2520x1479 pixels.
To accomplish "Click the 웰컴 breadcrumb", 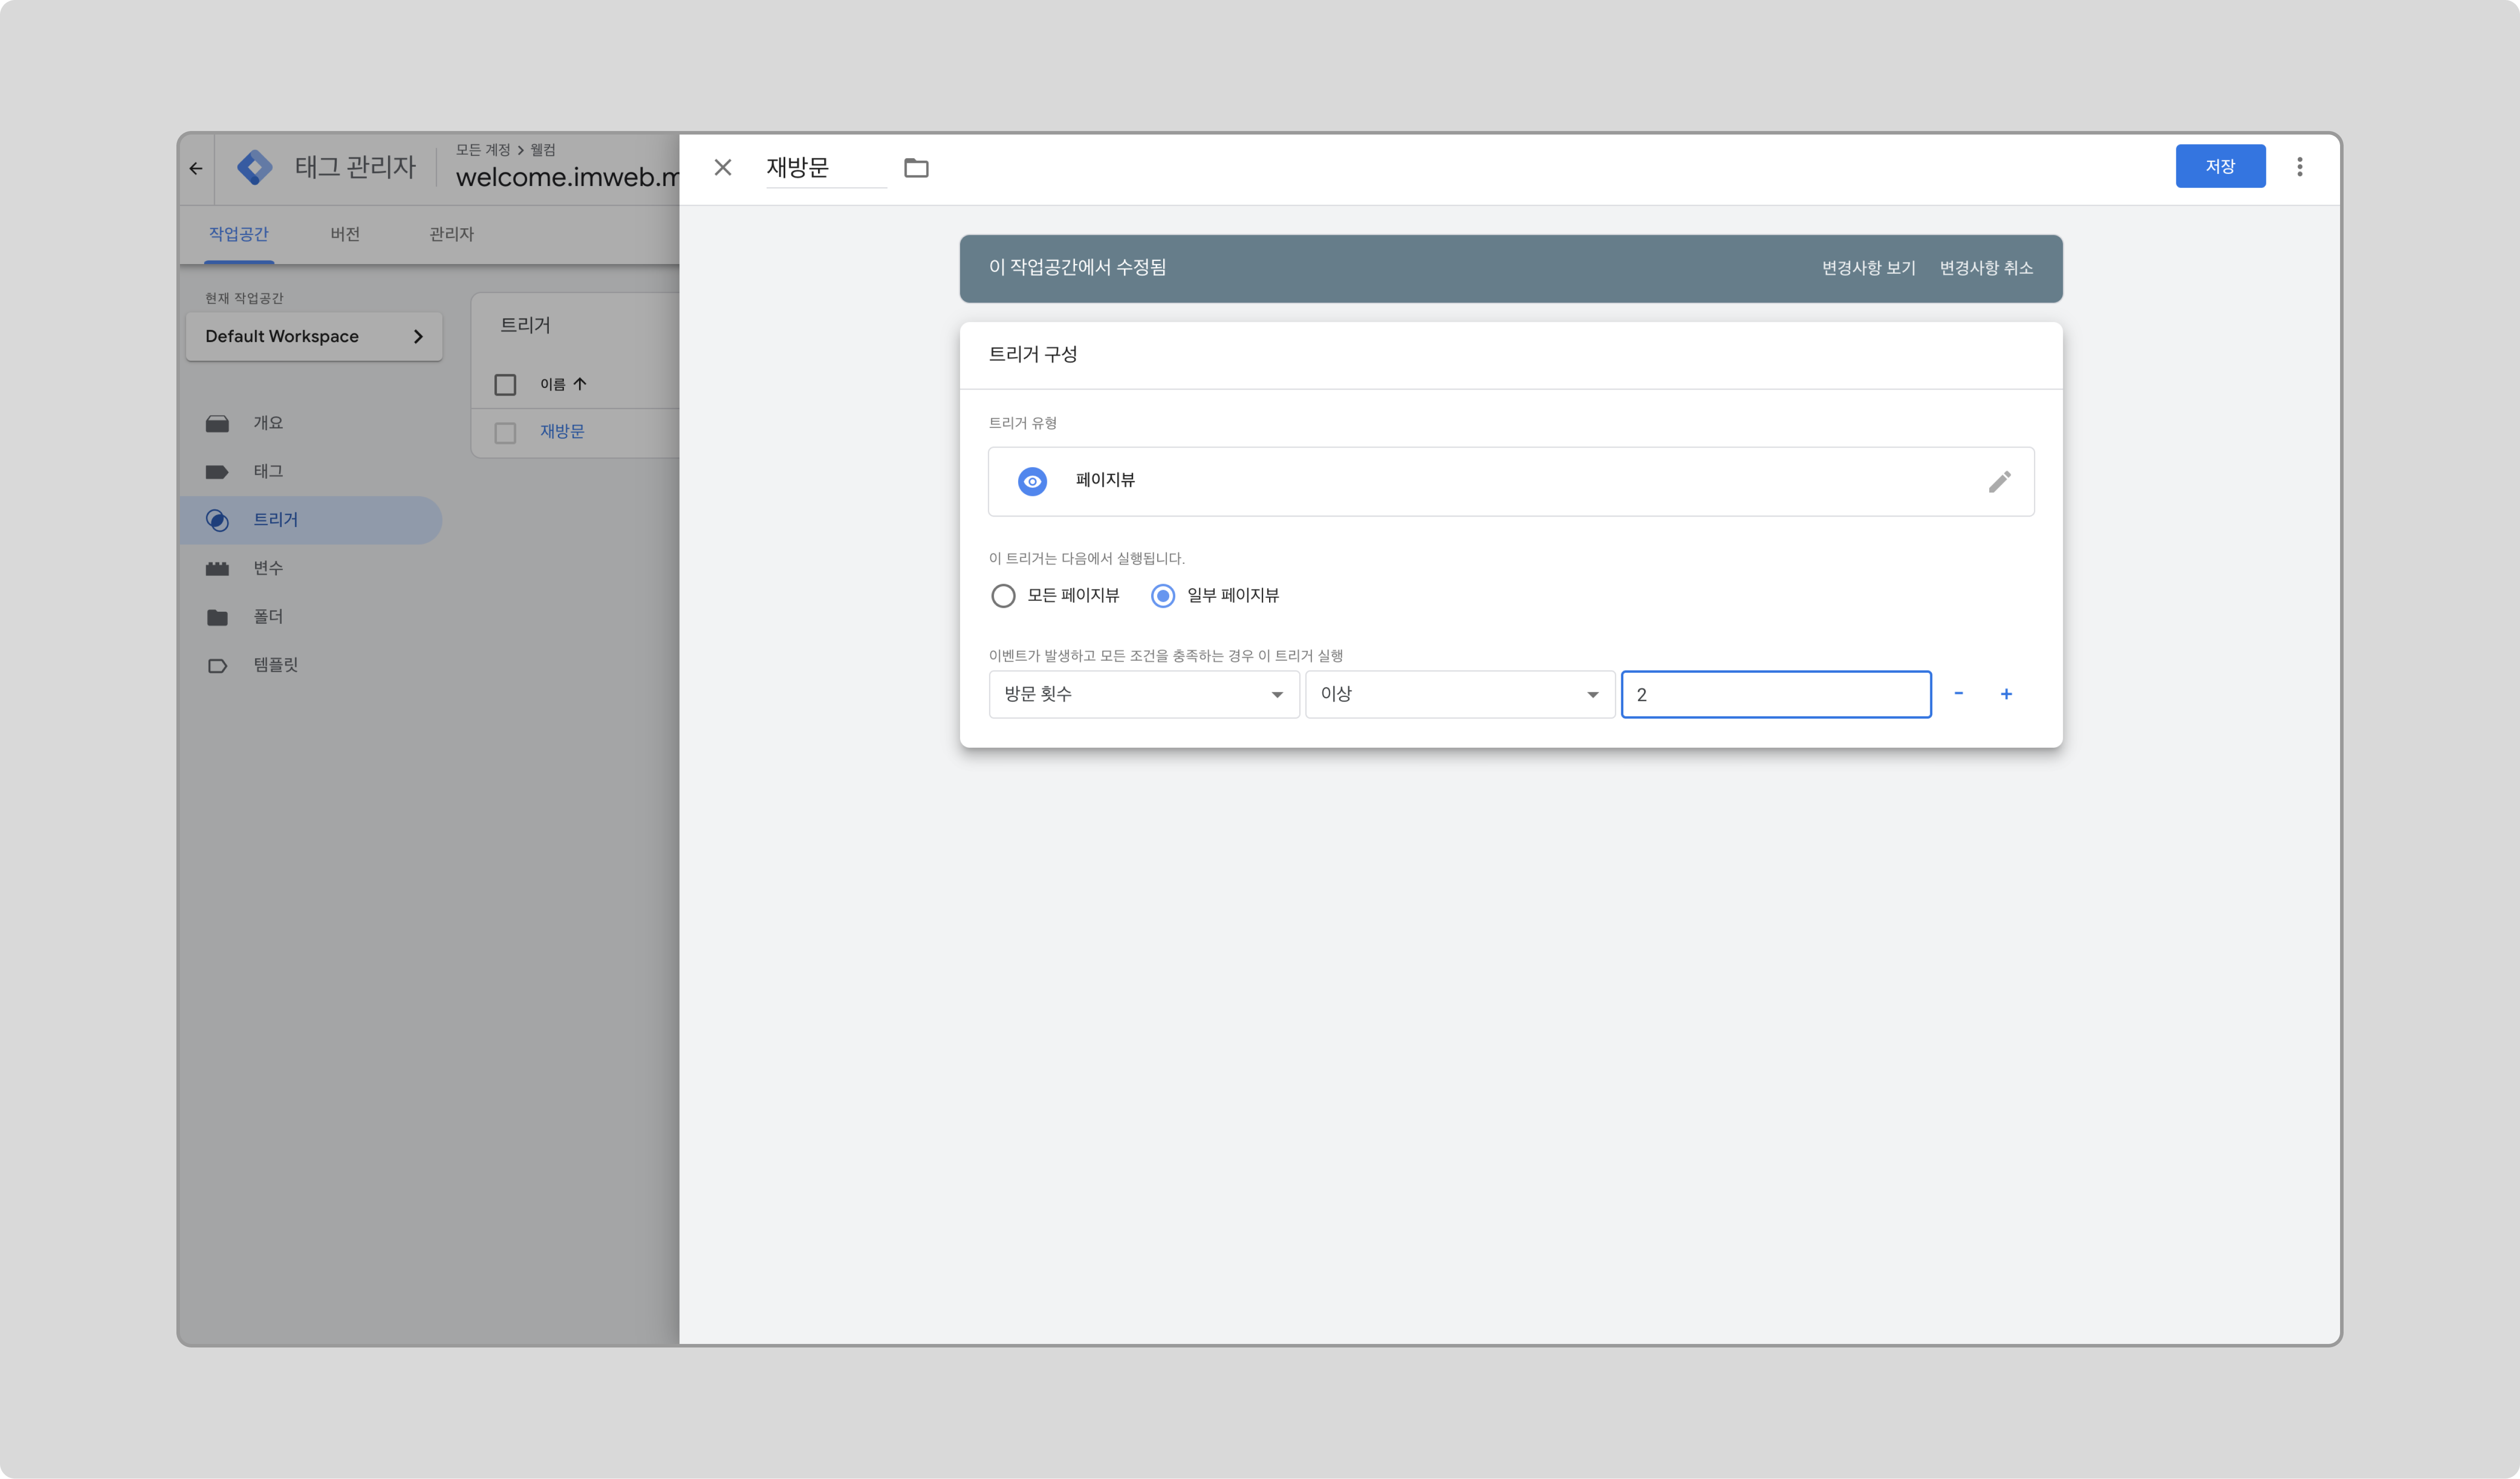I will (543, 150).
